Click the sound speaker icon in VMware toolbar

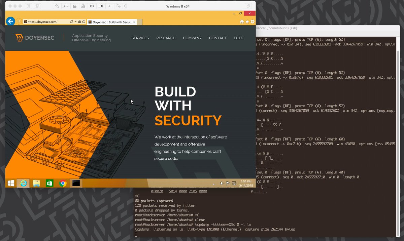tap(92, 6)
